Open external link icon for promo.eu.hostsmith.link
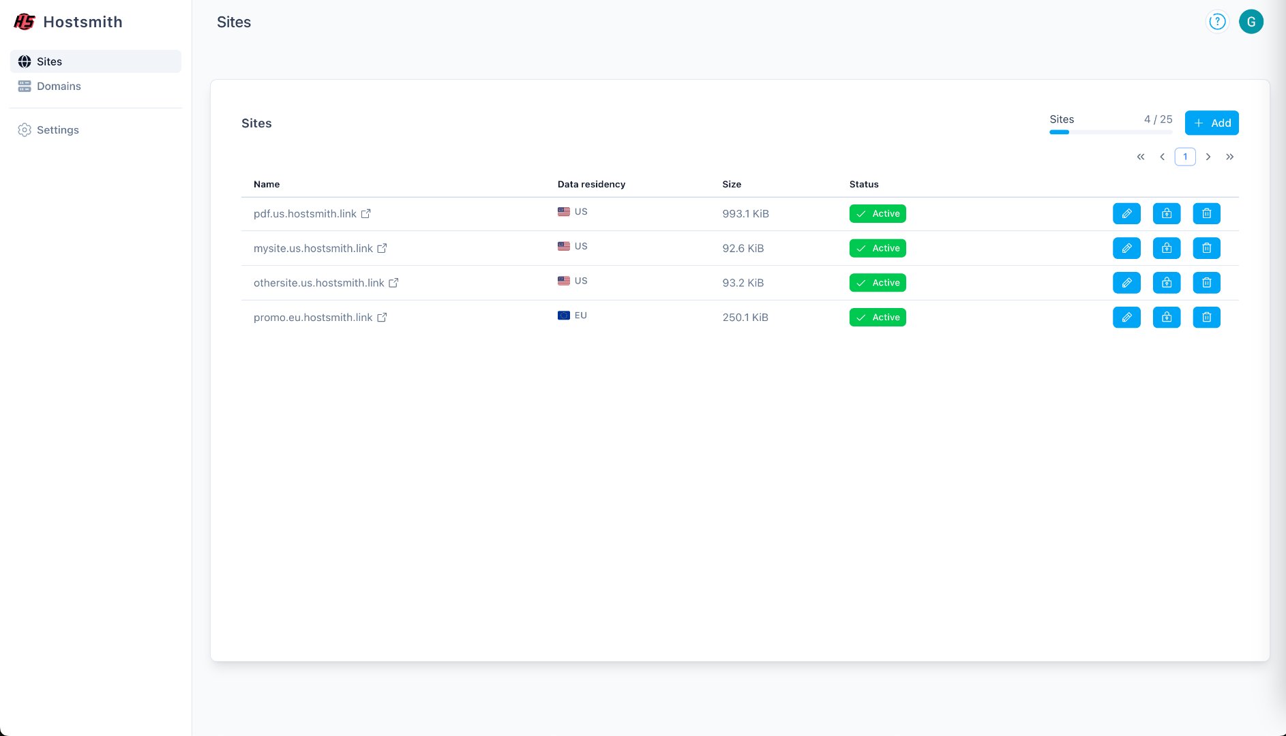This screenshot has width=1286, height=736. pos(382,318)
